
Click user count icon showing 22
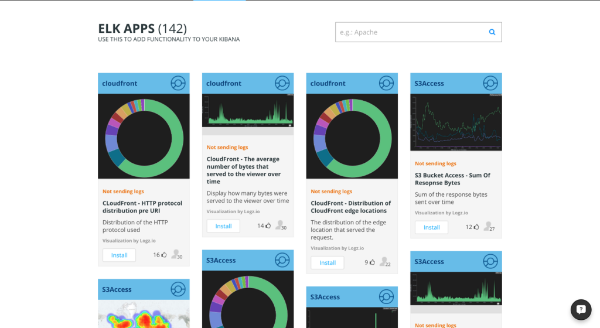point(384,262)
